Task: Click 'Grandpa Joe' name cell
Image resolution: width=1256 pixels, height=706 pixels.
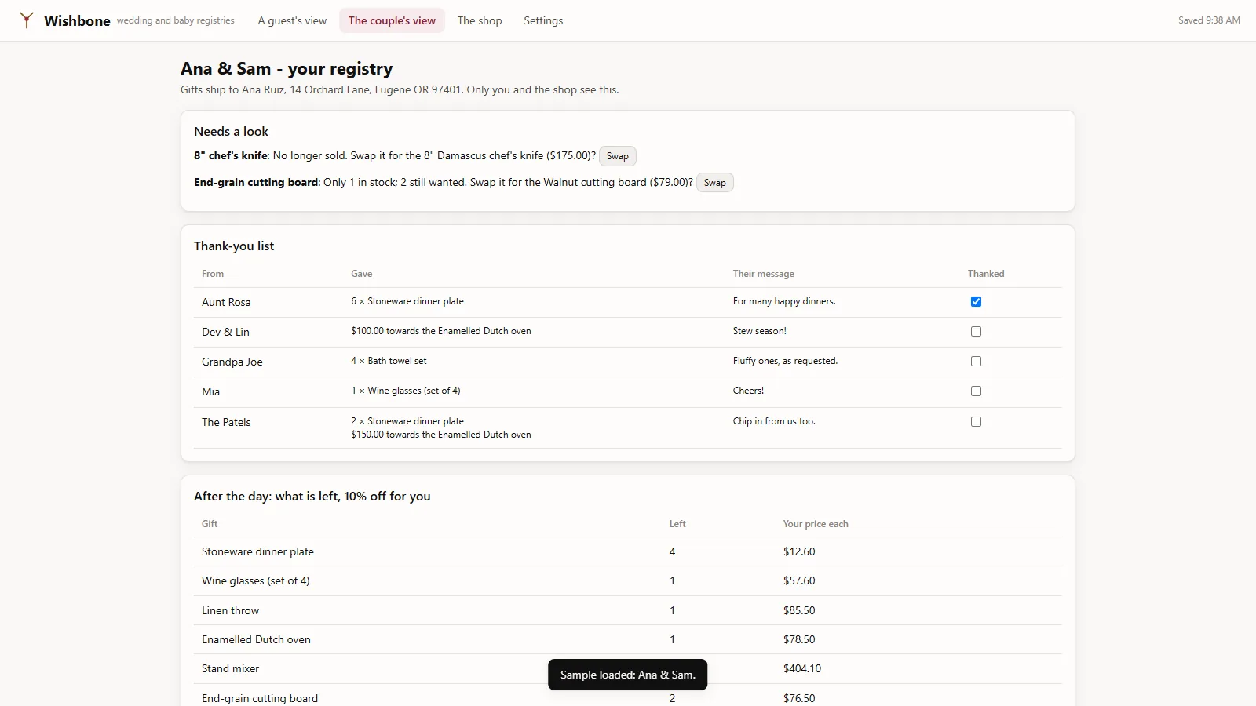Action: (x=232, y=362)
